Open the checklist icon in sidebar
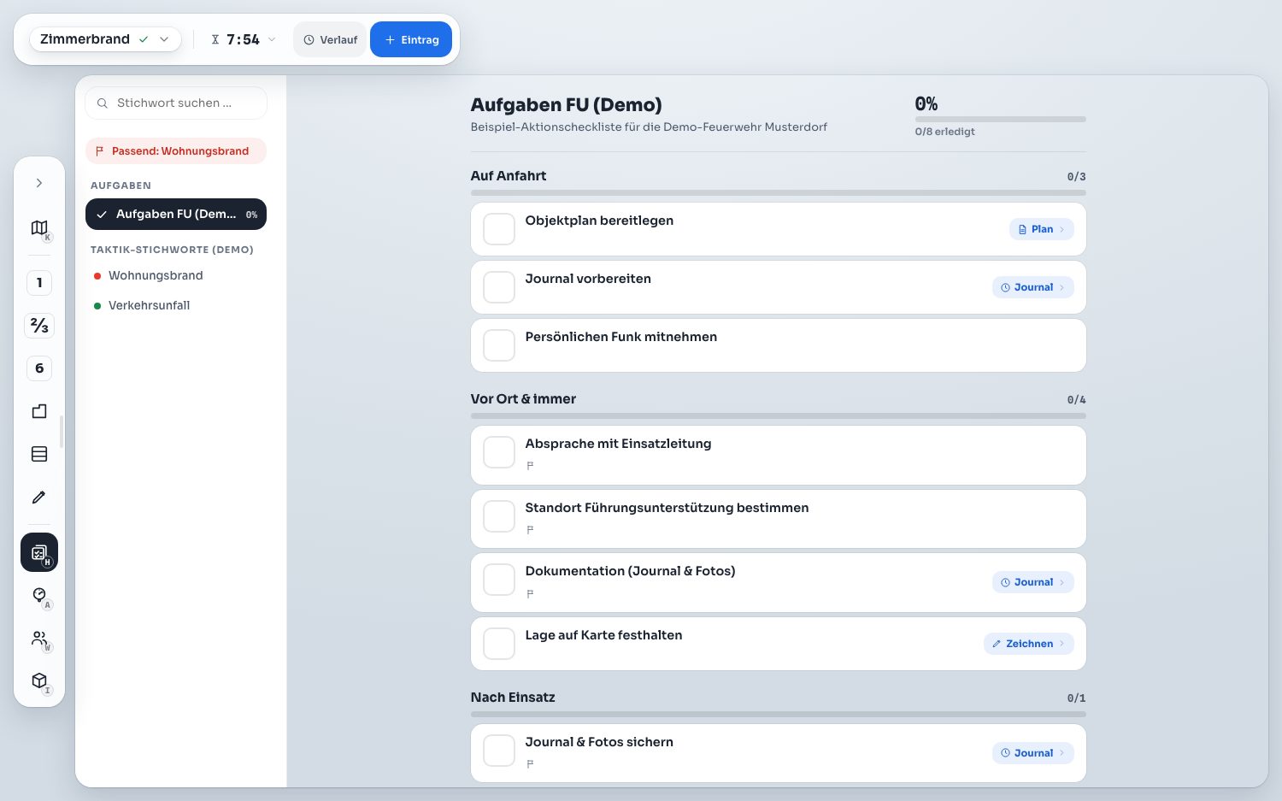1282x801 pixels. tap(39, 552)
